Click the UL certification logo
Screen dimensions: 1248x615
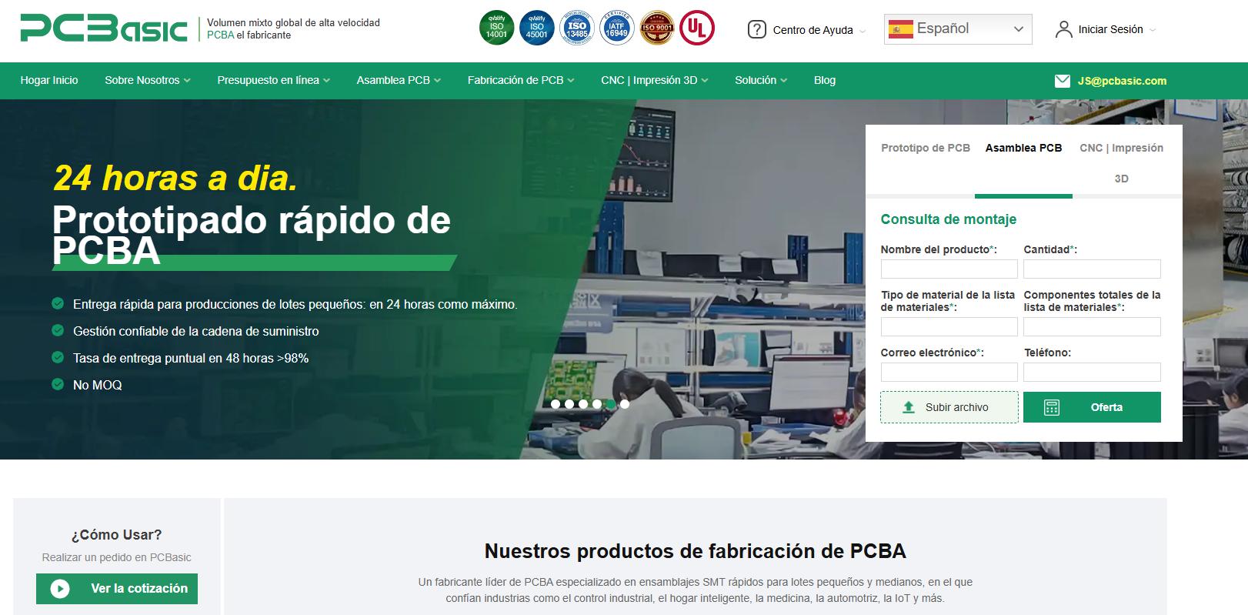[x=696, y=29]
